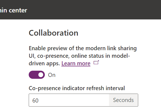The width and height of the screenshot is (161, 109).
Task: Click the value 60 in the interval box
Action: [x=35, y=101]
